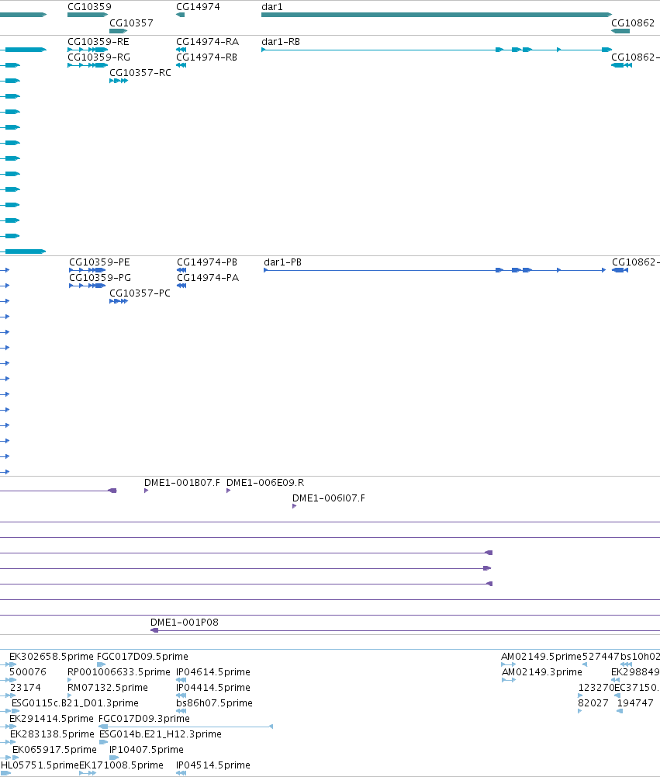Image resolution: width=660 pixels, height=777 pixels.
Task: Select the long dar1 gene arrow bar
Action: (x=437, y=15)
